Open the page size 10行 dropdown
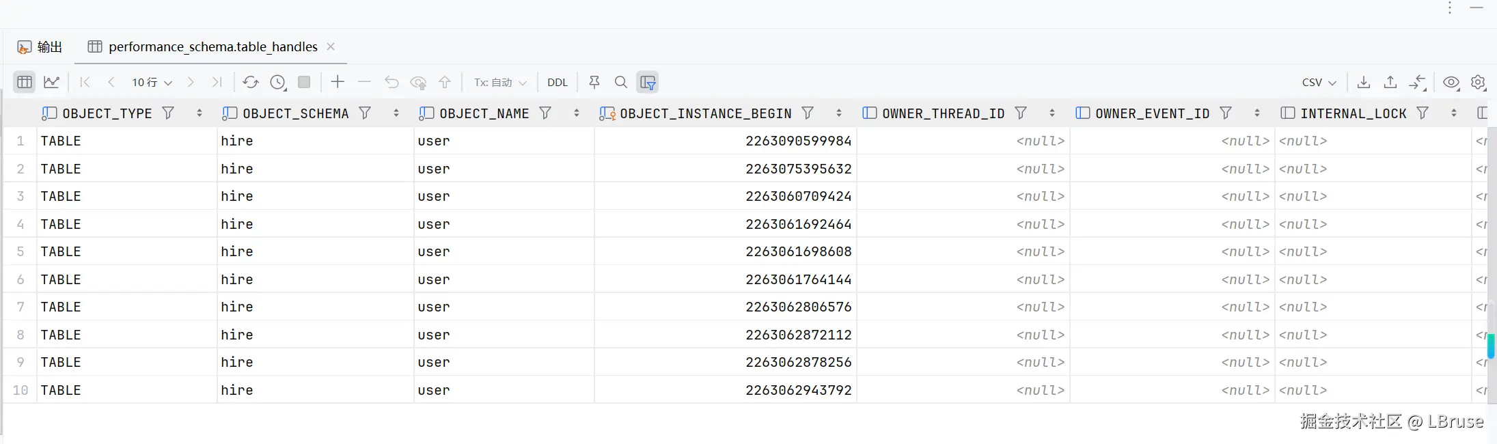 [152, 82]
